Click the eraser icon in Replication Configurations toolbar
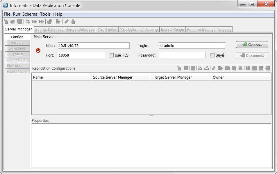Screen dimensions: 277x174 tap(214, 68)
